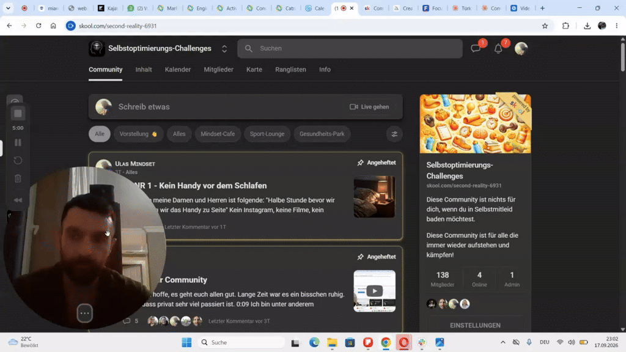Go back in browser history
The width and height of the screenshot is (626, 352).
[9, 26]
